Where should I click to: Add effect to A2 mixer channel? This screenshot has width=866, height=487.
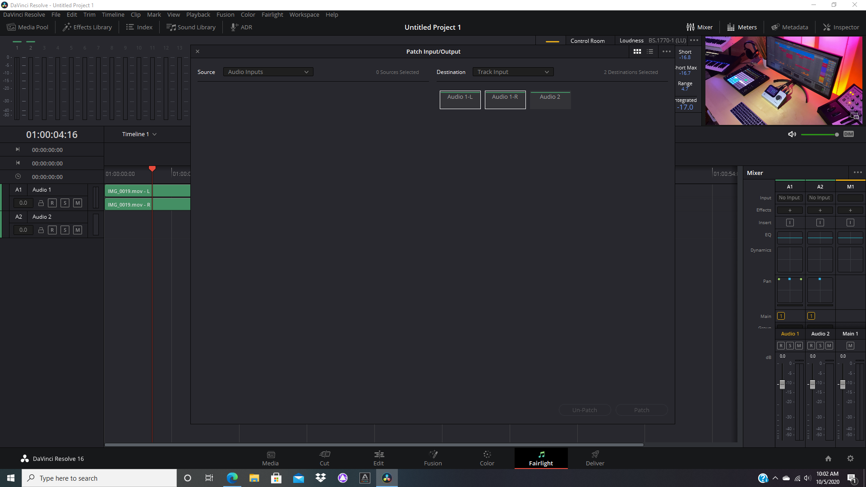[x=820, y=210]
